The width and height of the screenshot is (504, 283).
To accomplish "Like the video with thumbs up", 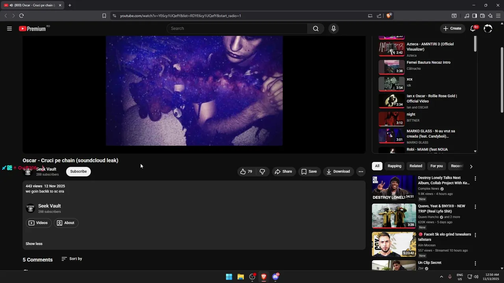I will coord(247,171).
